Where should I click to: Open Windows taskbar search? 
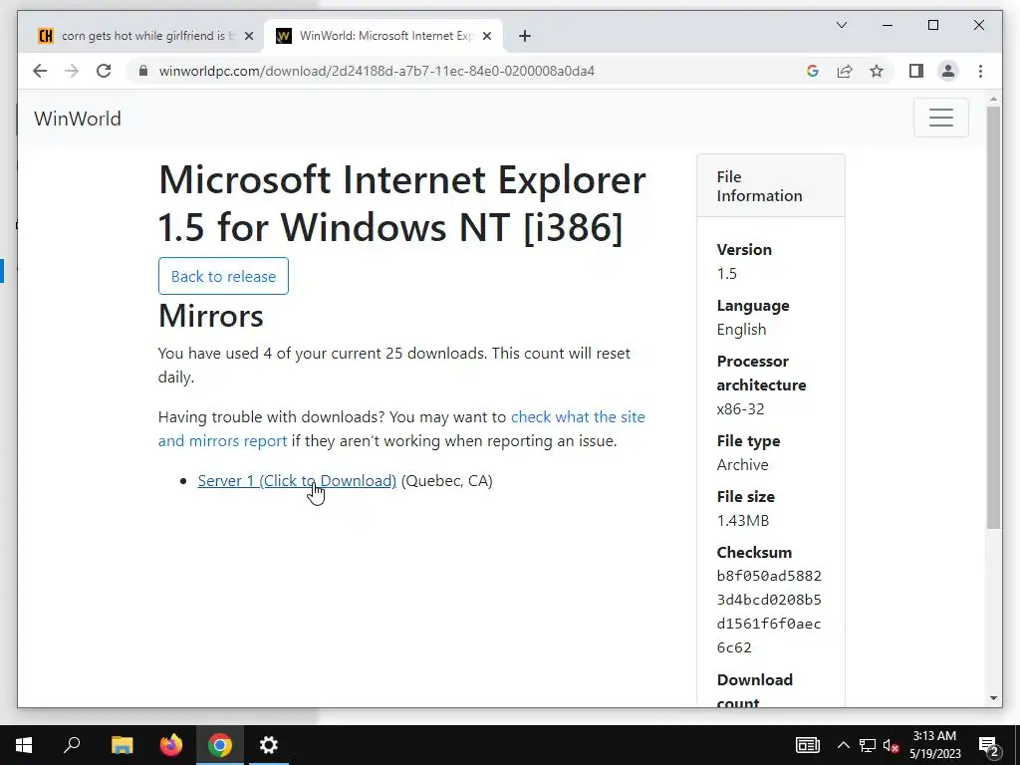coord(72,745)
